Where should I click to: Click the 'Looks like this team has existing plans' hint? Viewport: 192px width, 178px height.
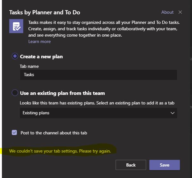(x=97, y=103)
